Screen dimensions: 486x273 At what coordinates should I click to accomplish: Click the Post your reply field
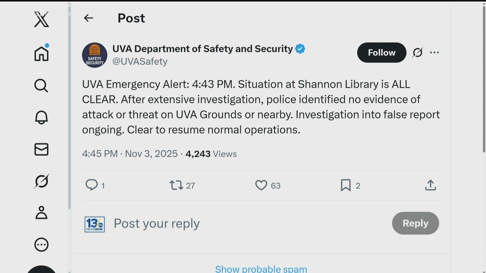pyautogui.click(x=157, y=223)
